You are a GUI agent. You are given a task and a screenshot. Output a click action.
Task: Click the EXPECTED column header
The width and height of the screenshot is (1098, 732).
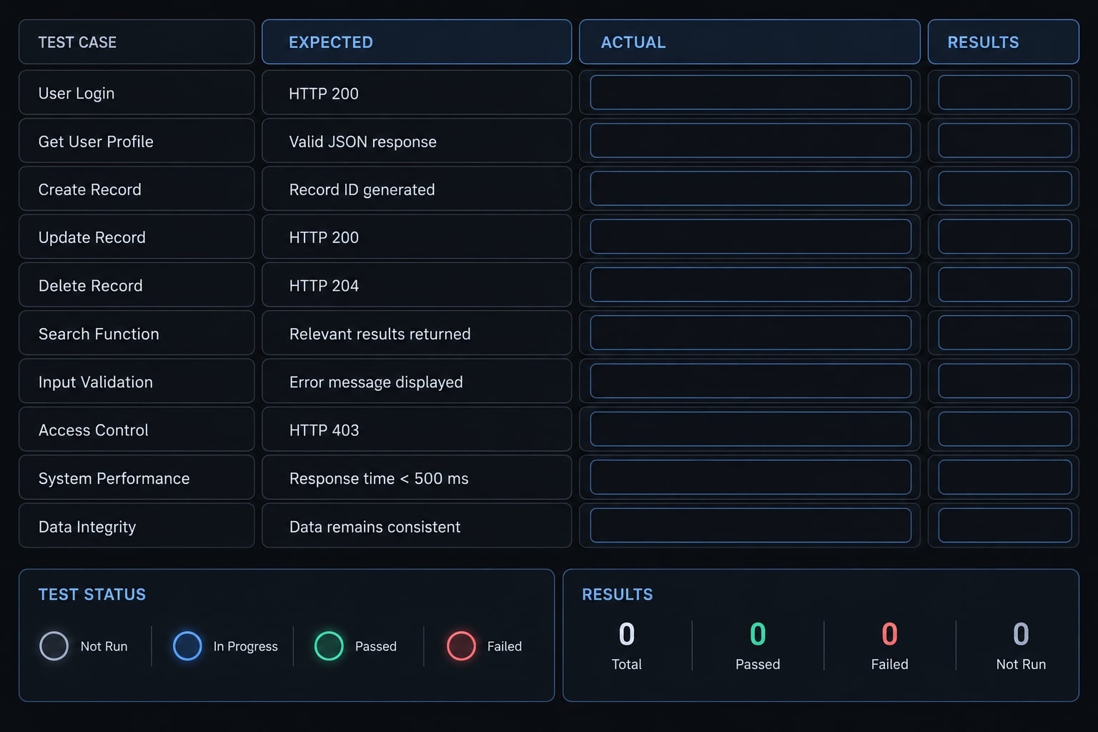click(417, 42)
